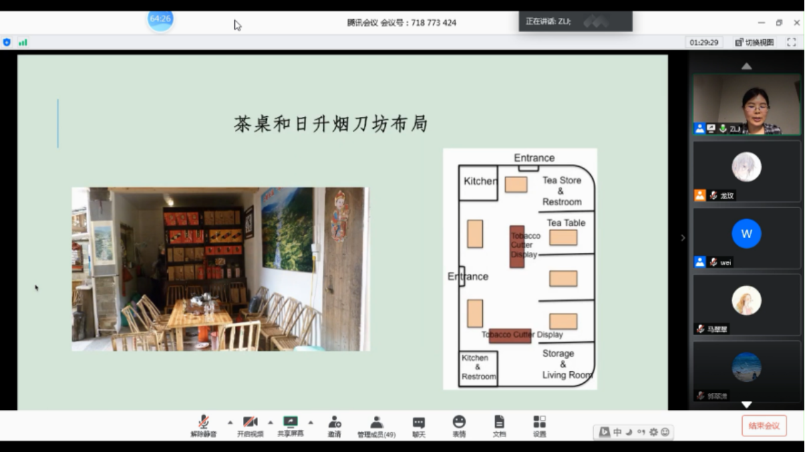
Task: Click the network signal strength indicator
Action: pyautogui.click(x=23, y=43)
